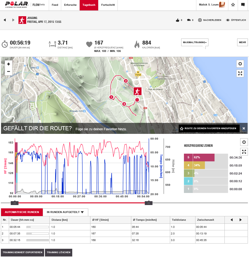Viewport: 249px width, 257px height.
Task: Click ROUTE ZU DEINEN FAVORITEN HINZUFÜGEN
Action: coord(209,128)
